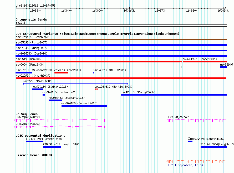Image resolution: width=234 pixels, height=173 pixels.
Task: Click the nsv818463 (Wang2007) label
Action: [32, 48]
